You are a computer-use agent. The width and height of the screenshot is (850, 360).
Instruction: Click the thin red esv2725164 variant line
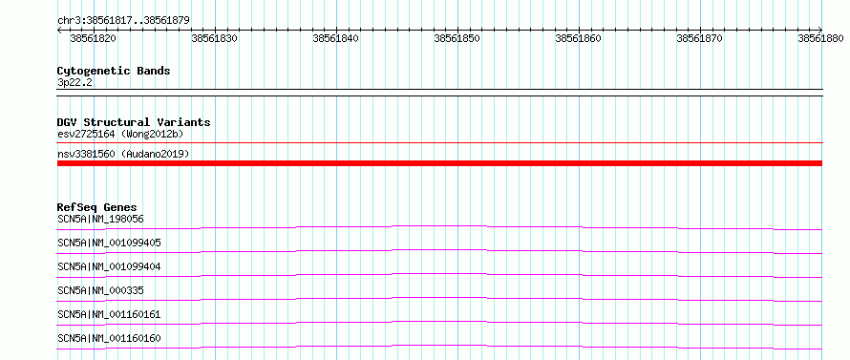[439, 143]
